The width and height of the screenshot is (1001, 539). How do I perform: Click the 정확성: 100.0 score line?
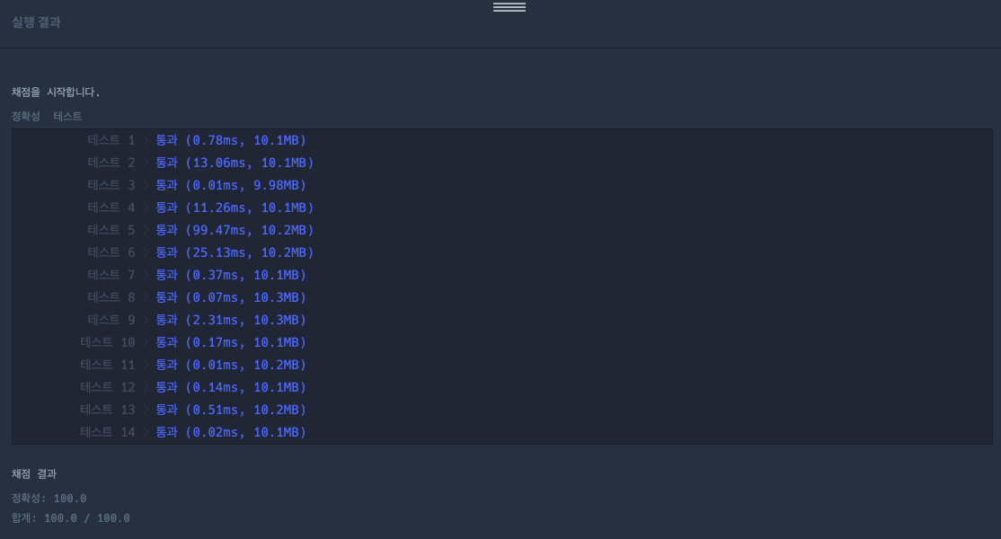(x=49, y=499)
